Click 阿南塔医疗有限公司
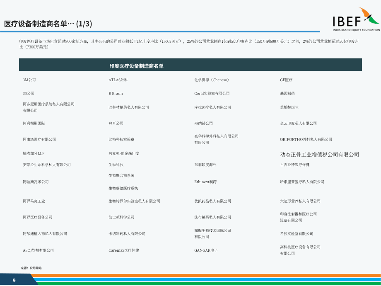This screenshot has width=381, height=286. pyautogui.click(x=39, y=139)
